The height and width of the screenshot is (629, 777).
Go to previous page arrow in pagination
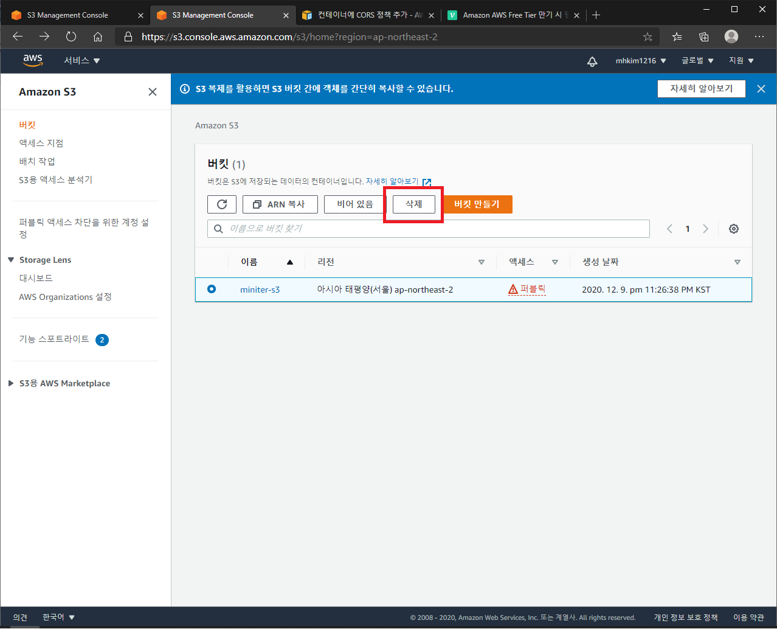click(x=669, y=229)
